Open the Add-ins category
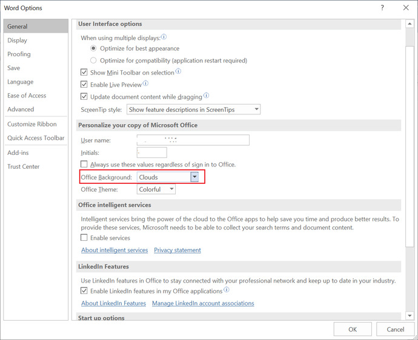The image size is (418, 340). pos(36,152)
